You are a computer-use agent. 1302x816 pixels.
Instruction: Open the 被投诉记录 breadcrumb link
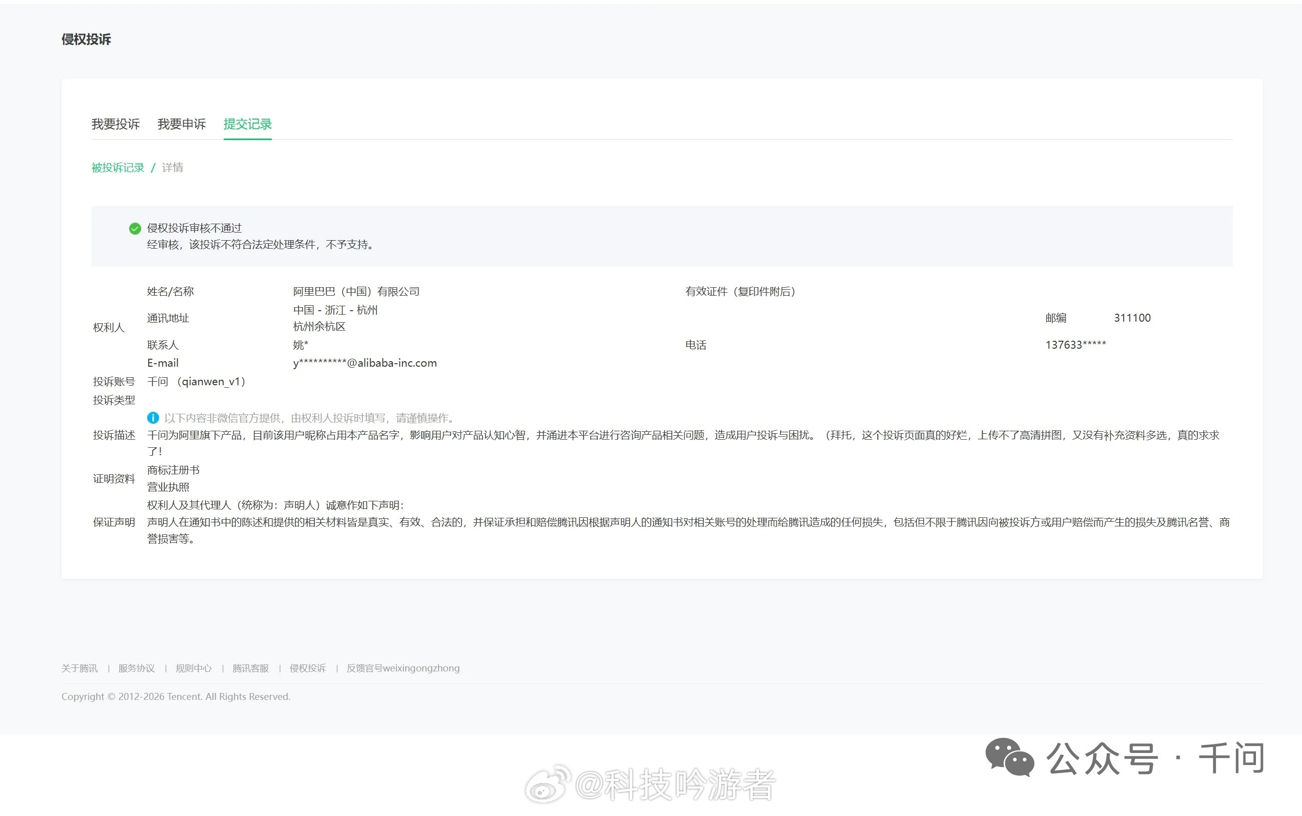click(x=117, y=167)
